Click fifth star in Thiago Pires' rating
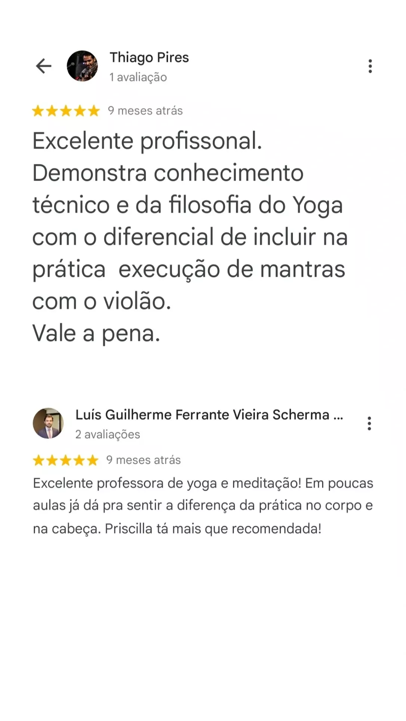Viewport: 406px width, 721px height. pyautogui.click(x=94, y=111)
